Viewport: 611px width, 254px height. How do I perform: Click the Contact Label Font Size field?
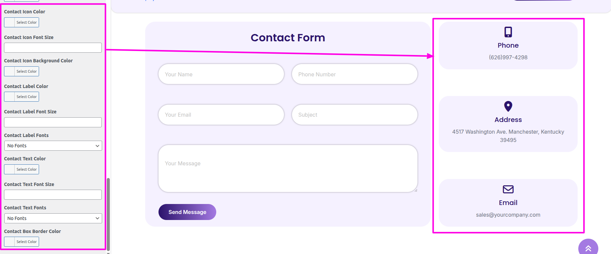[x=53, y=122]
